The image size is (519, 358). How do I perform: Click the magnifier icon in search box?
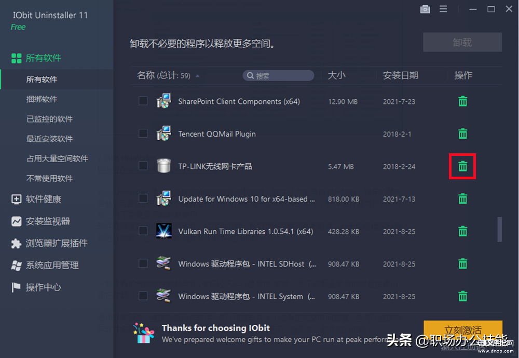(250, 75)
